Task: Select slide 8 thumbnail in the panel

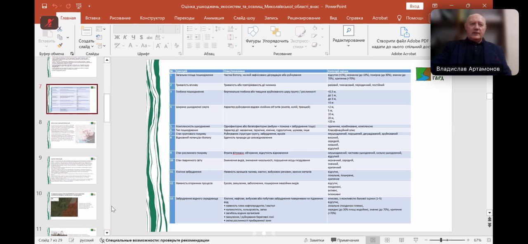Action: (x=72, y=135)
